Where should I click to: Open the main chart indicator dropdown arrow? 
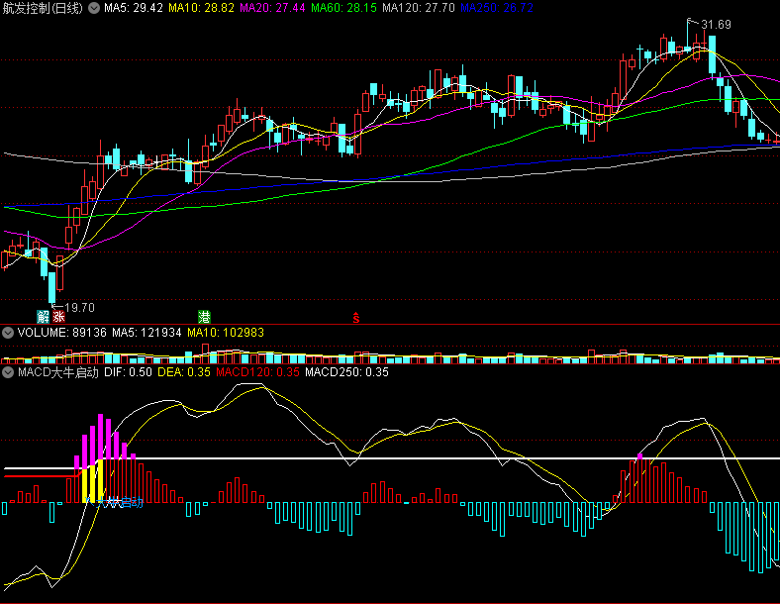[94, 8]
